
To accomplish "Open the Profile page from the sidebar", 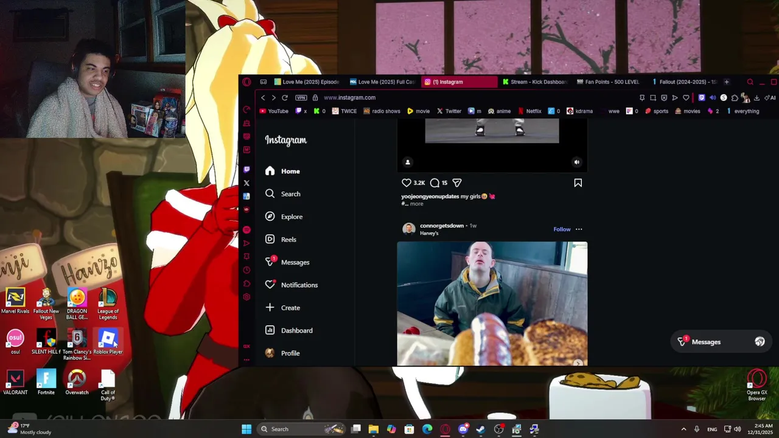I will coord(283,353).
